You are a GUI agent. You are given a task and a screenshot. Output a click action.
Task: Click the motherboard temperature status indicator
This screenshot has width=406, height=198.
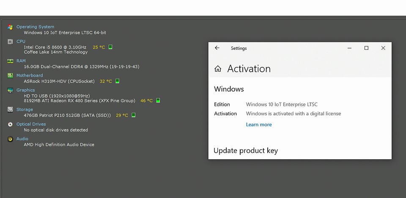[x=117, y=81]
